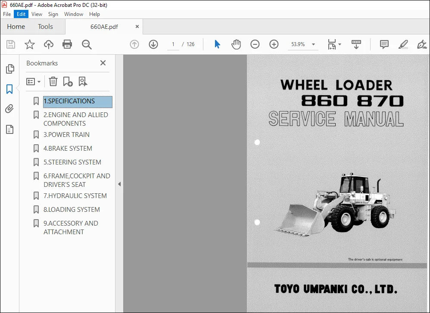Viewport: 430px width, 313px height.
Task: Close the Bookmarks panel
Action: click(103, 63)
